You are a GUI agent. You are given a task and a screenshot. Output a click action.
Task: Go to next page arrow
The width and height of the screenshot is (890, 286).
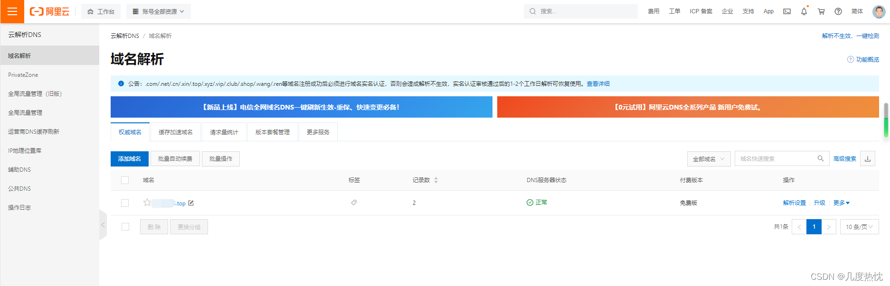[x=829, y=227]
